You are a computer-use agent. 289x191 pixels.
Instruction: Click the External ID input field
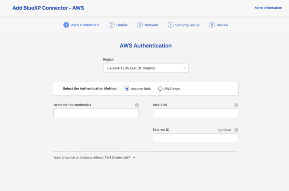[x=195, y=138]
